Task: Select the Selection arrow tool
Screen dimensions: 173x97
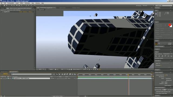Action: coord(2,5)
